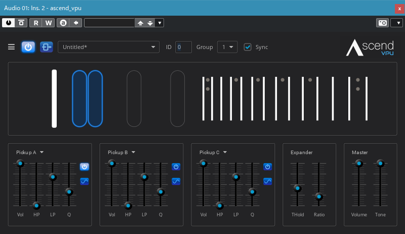The height and width of the screenshot is (234, 405).
Task: Select the middle empty pickup slot
Action: [x=134, y=99]
